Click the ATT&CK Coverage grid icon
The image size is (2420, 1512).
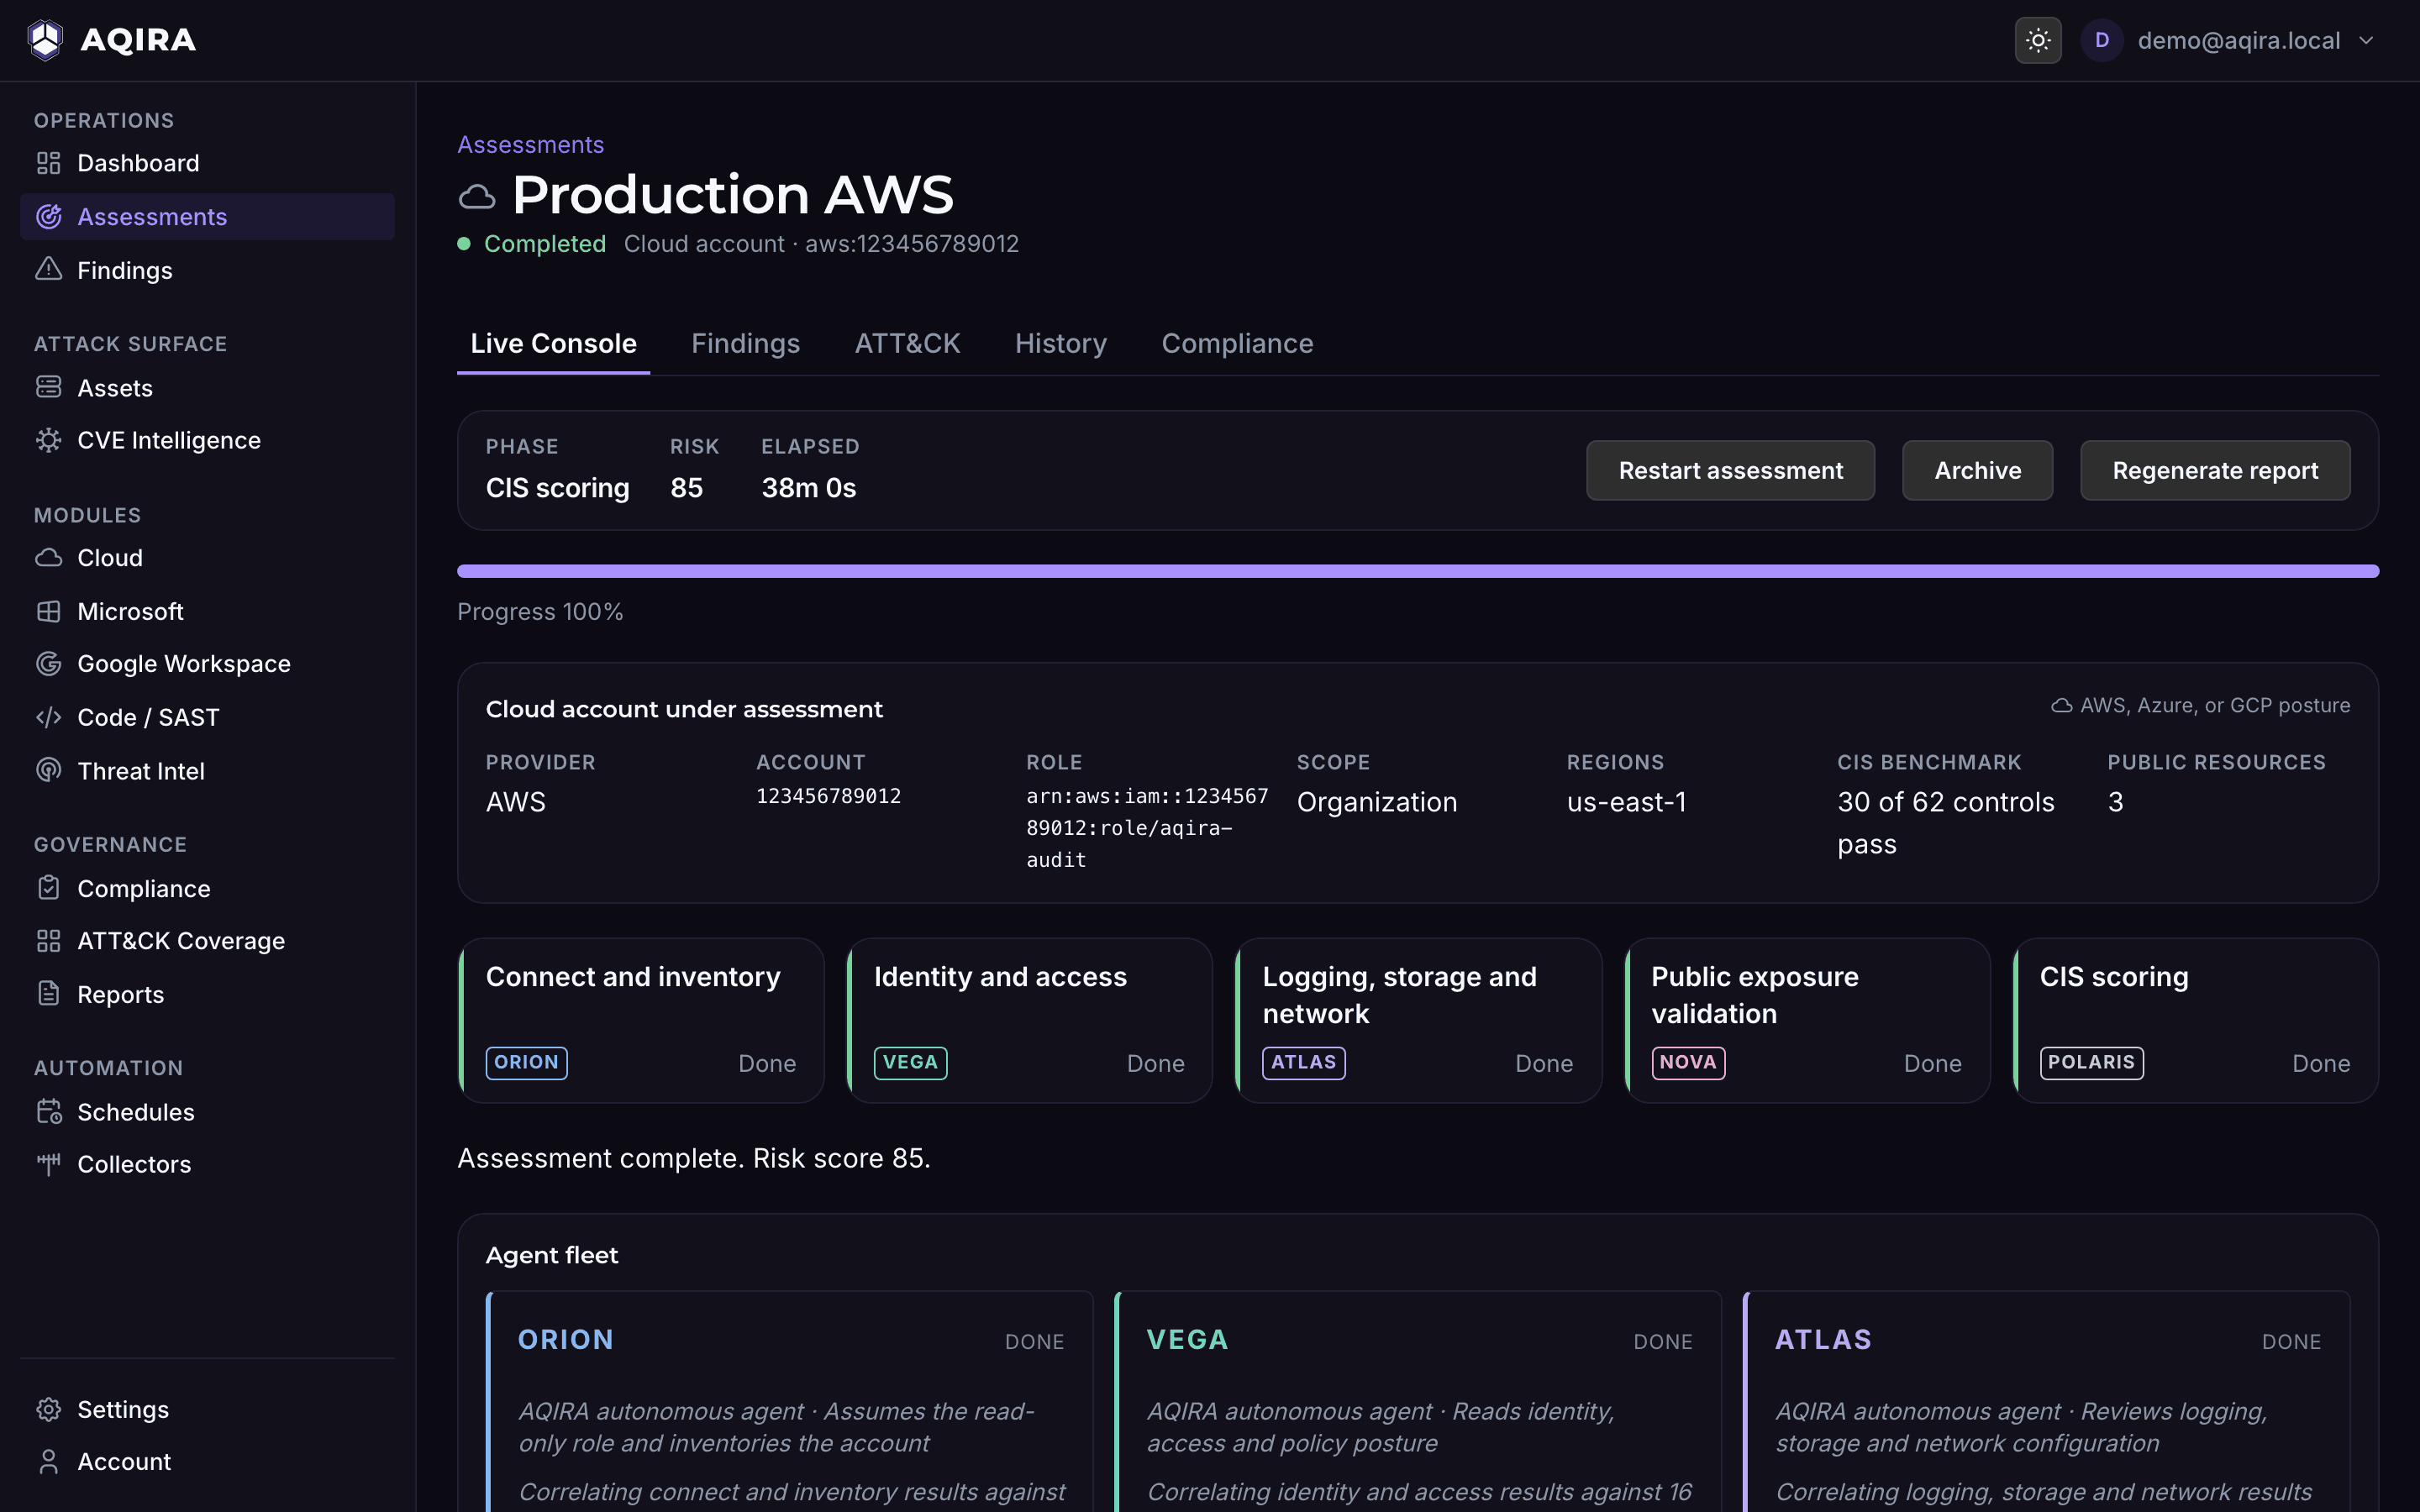point(48,941)
